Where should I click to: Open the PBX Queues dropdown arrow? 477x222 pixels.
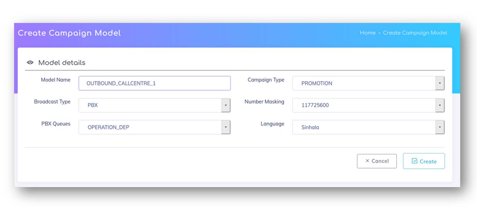226,127
